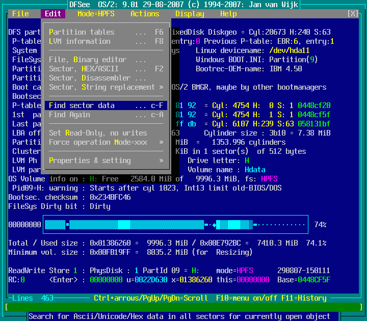Click the 1353.996 cylinders text
The image size is (367, 321).
[249, 142]
